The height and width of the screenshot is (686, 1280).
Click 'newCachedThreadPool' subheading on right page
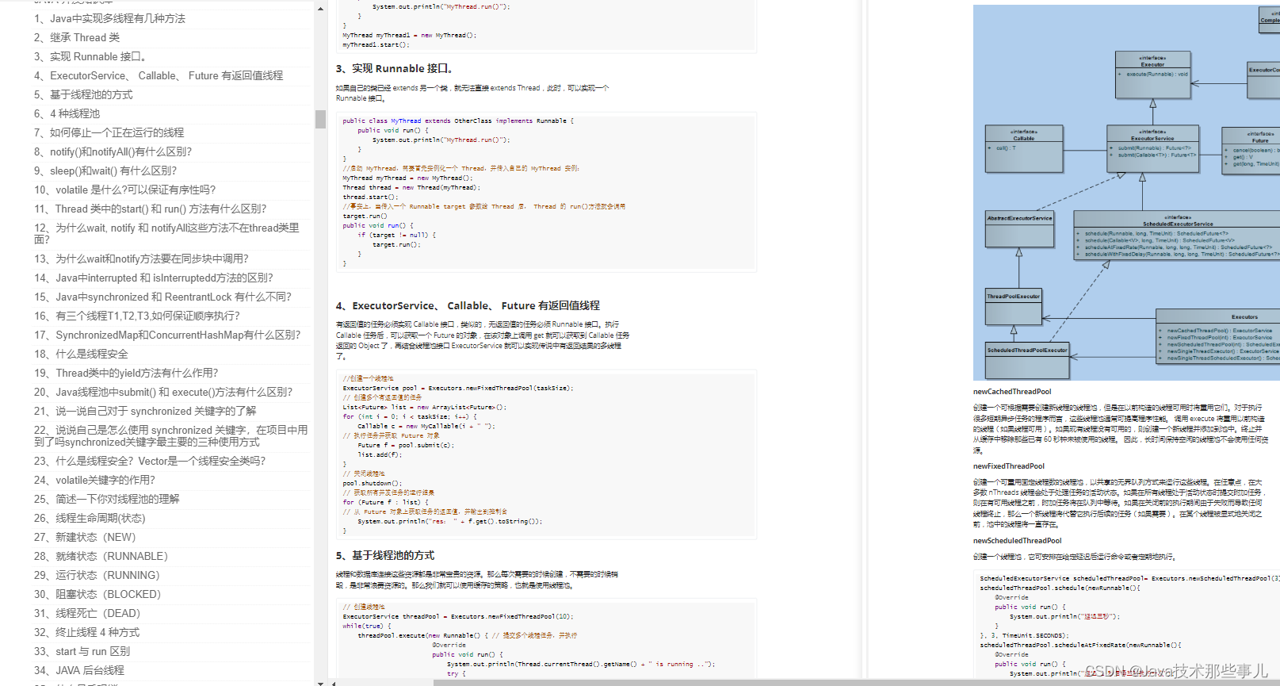[x=1012, y=392]
